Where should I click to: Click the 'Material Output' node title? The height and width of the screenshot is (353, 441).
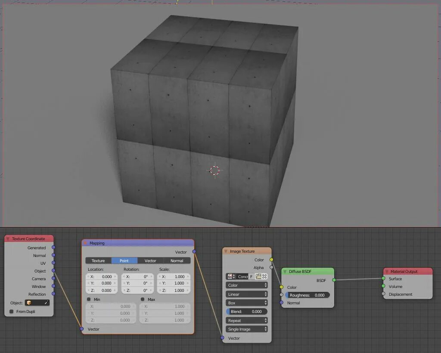coord(404,272)
